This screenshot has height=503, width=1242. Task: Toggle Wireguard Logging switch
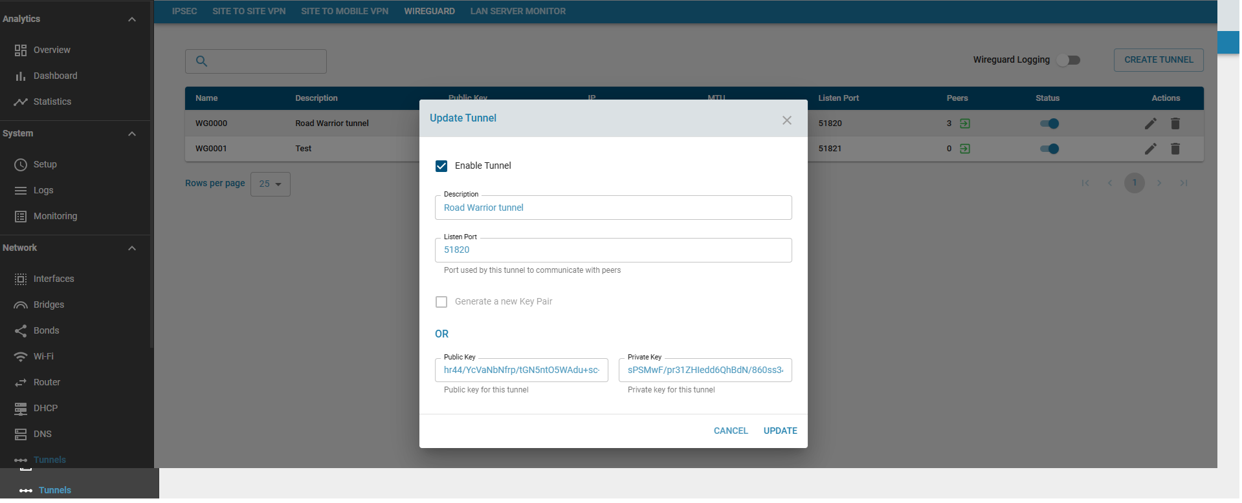coord(1069,60)
